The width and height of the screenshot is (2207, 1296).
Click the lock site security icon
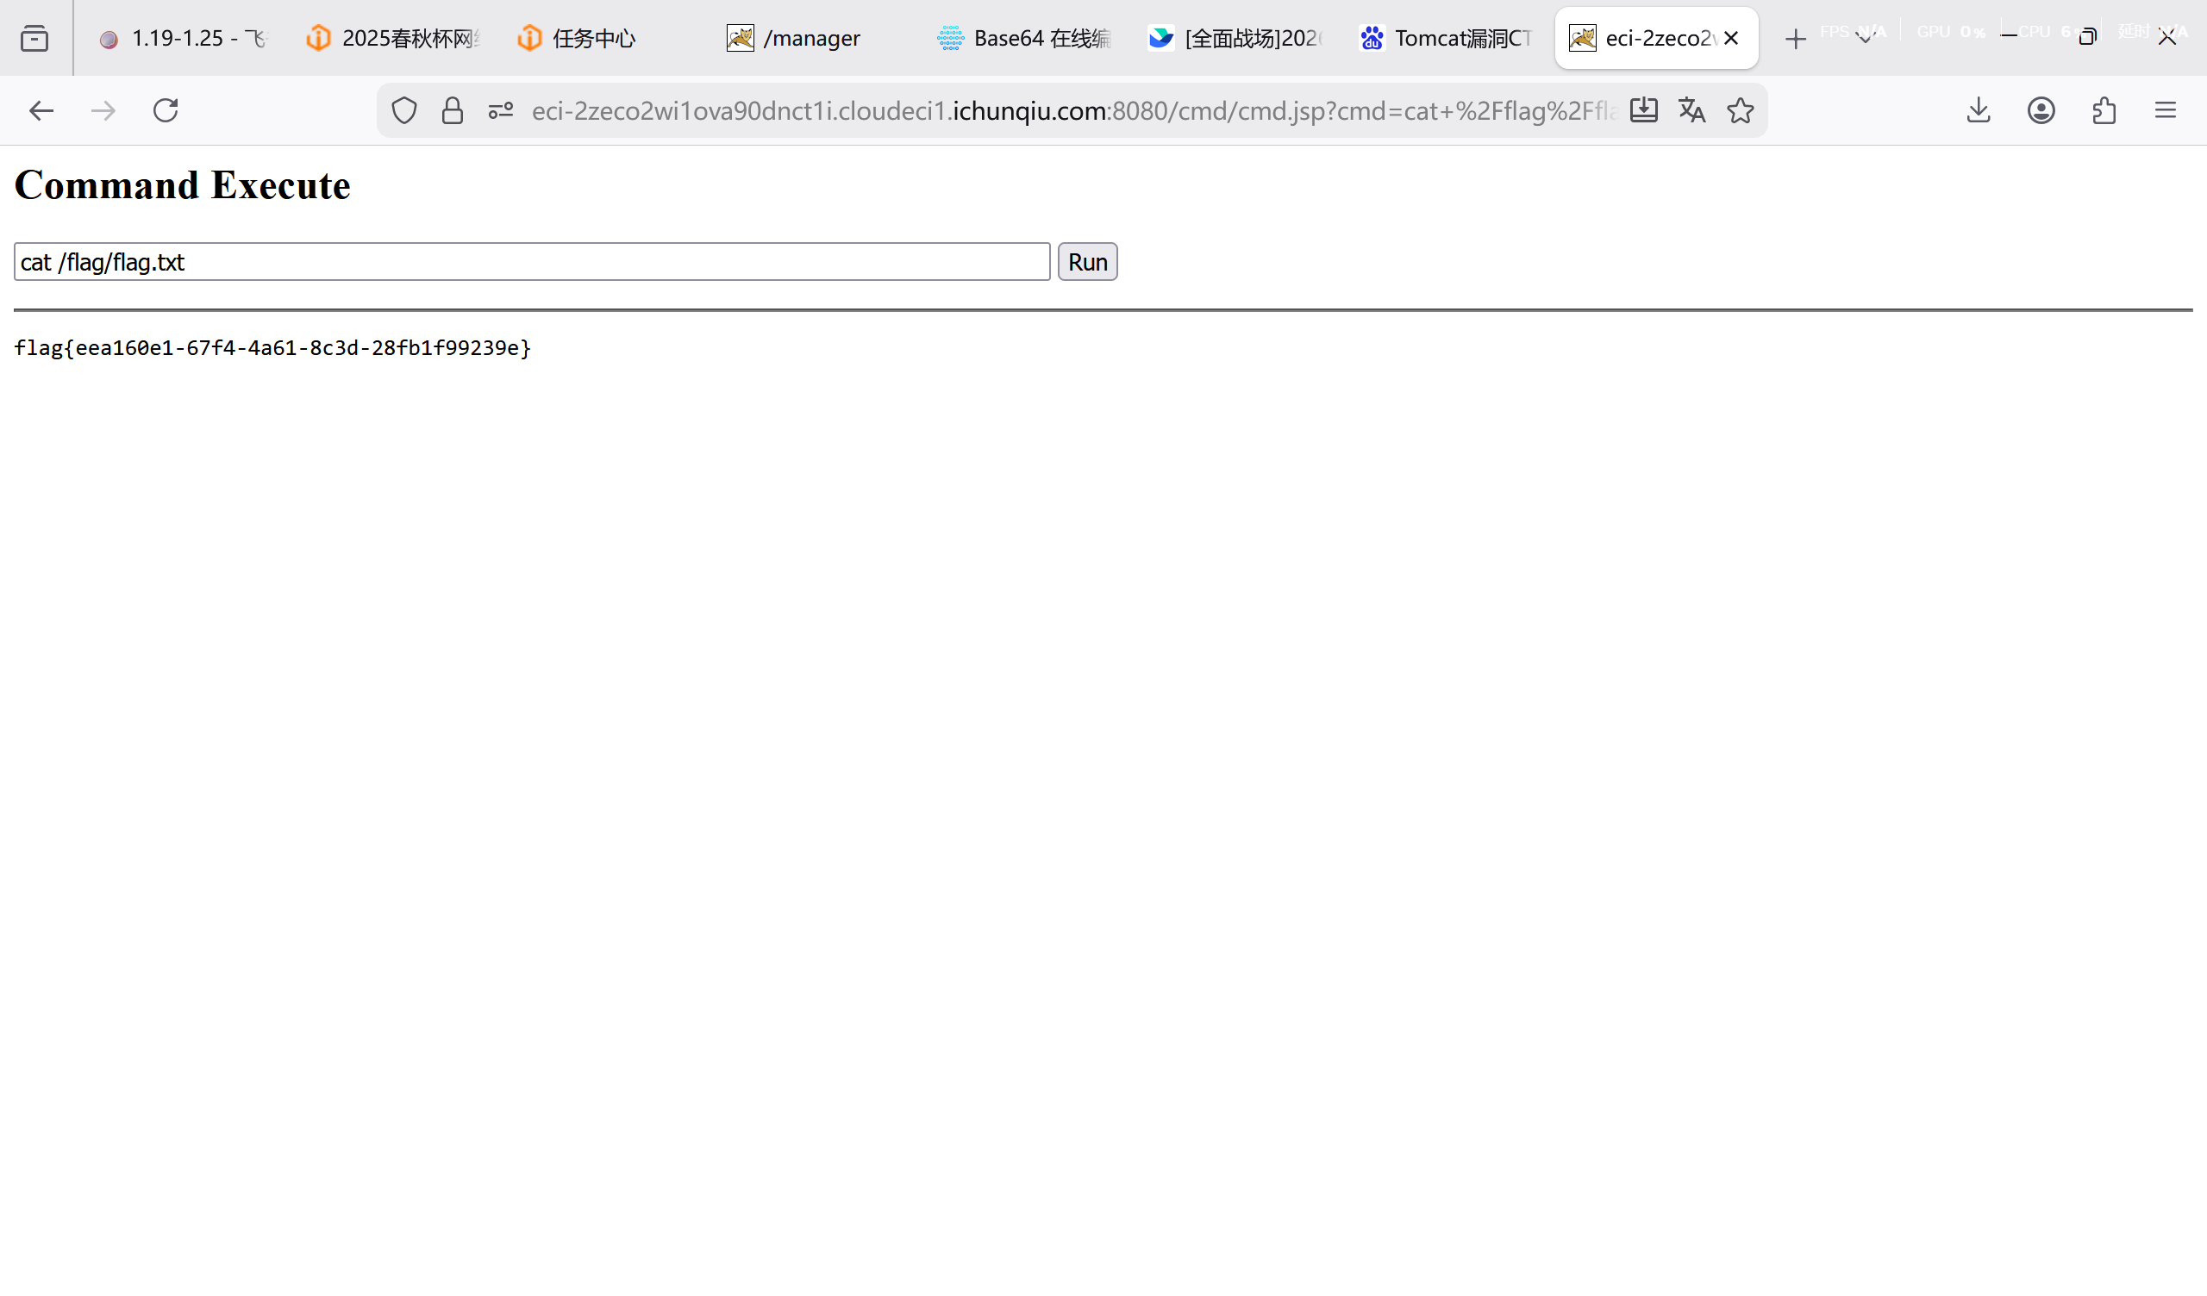tap(452, 110)
